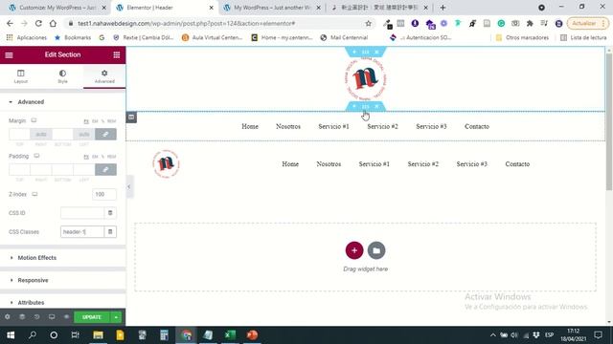Open dynamic tags for CSS Classes

tap(110, 231)
